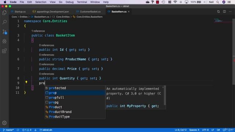Click the BasketItem.cs breadcrumb segment
235x132 pixels.
coord(40,17)
